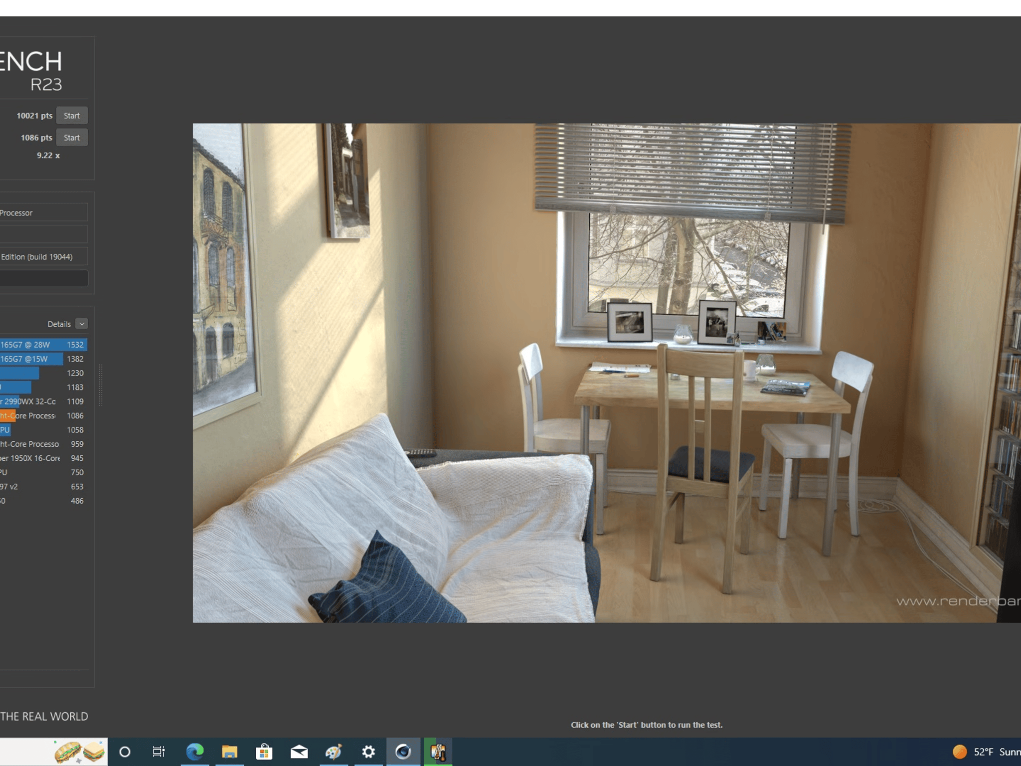Select the 1950X 16-Core ranking entry
1021x766 pixels.
tap(43, 458)
